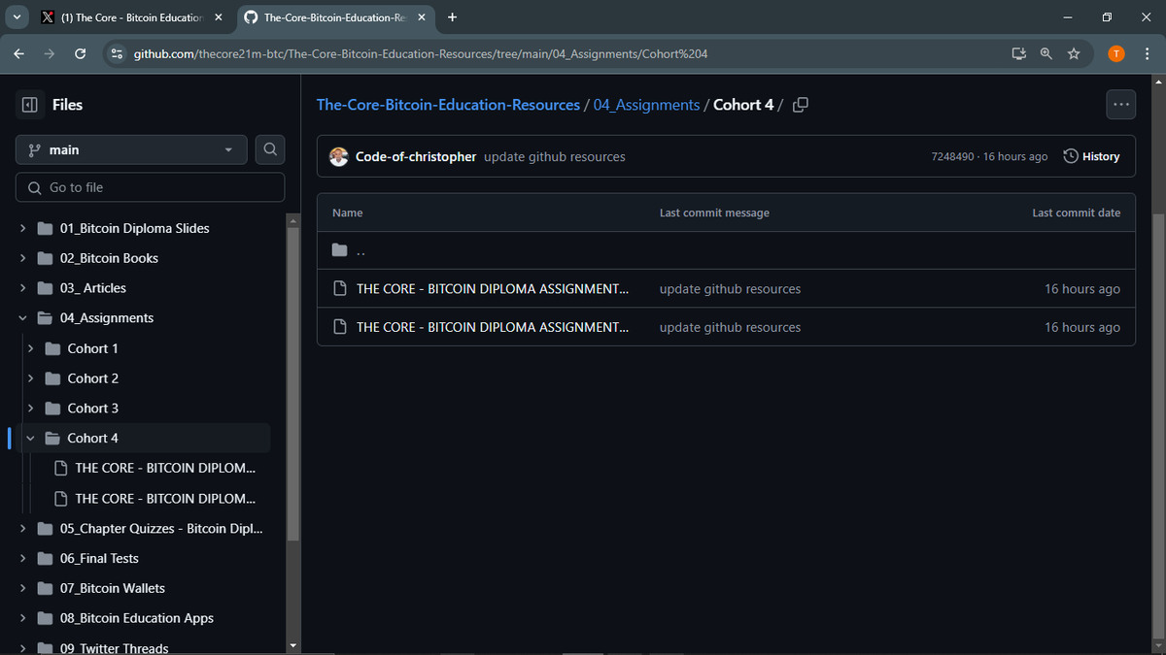Click the Cohort 3 folder icon

click(52, 409)
